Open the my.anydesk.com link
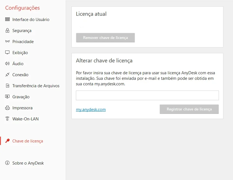 pyautogui.click(x=91, y=110)
